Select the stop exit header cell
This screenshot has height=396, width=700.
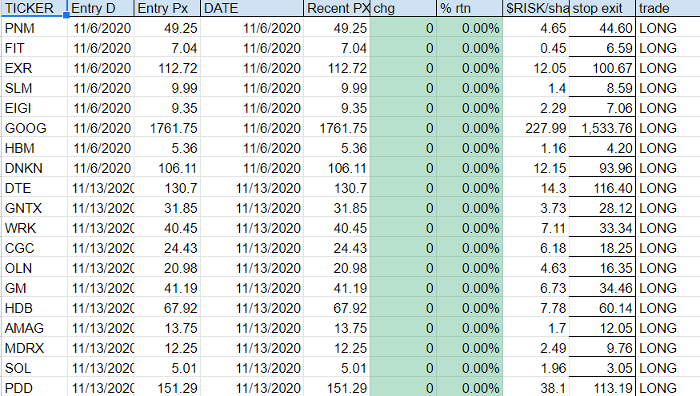[602, 8]
